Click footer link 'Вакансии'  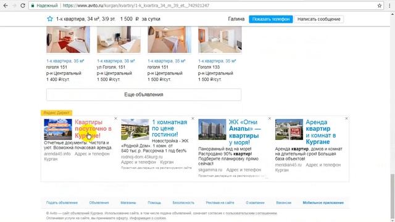point(284,203)
